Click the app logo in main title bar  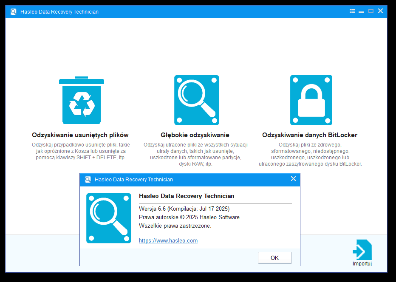point(14,11)
